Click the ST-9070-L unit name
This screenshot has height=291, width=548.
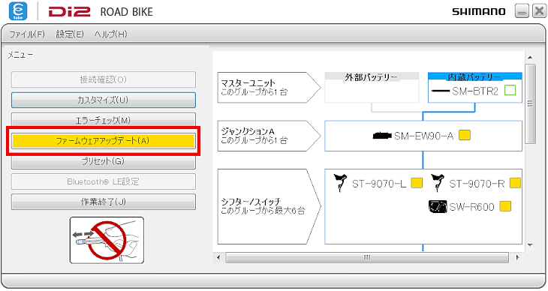point(379,184)
